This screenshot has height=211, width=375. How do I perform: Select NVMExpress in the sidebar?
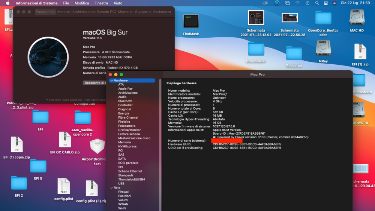pyautogui.click(x=127, y=146)
